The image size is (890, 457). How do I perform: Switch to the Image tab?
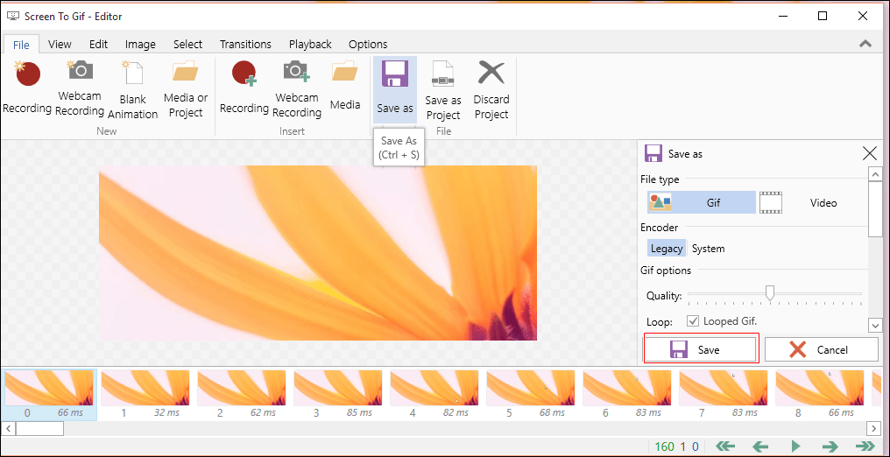[x=140, y=45]
